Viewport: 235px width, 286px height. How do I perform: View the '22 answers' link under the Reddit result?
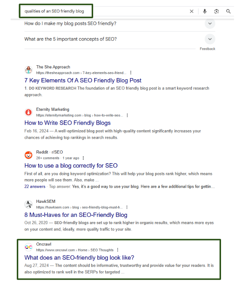[35, 187]
